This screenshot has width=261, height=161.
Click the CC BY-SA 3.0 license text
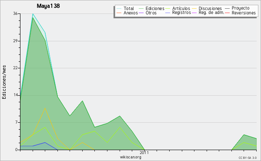point(248,158)
